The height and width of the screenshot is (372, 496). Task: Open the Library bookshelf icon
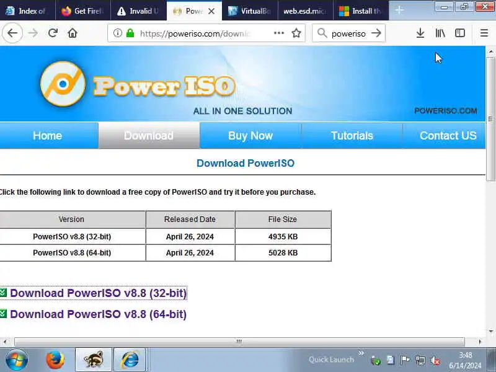[440, 33]
